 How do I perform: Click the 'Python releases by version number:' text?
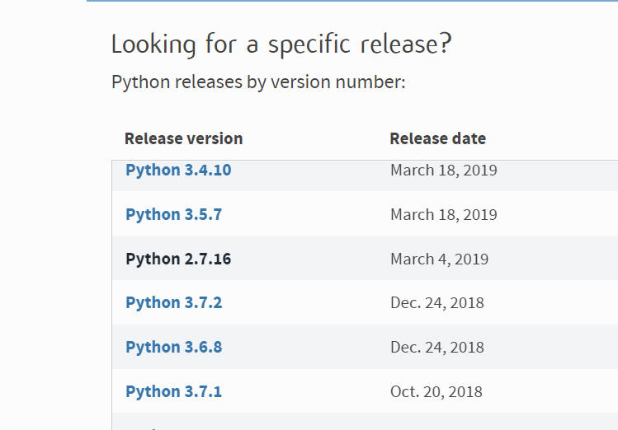[x=258, y=82]
